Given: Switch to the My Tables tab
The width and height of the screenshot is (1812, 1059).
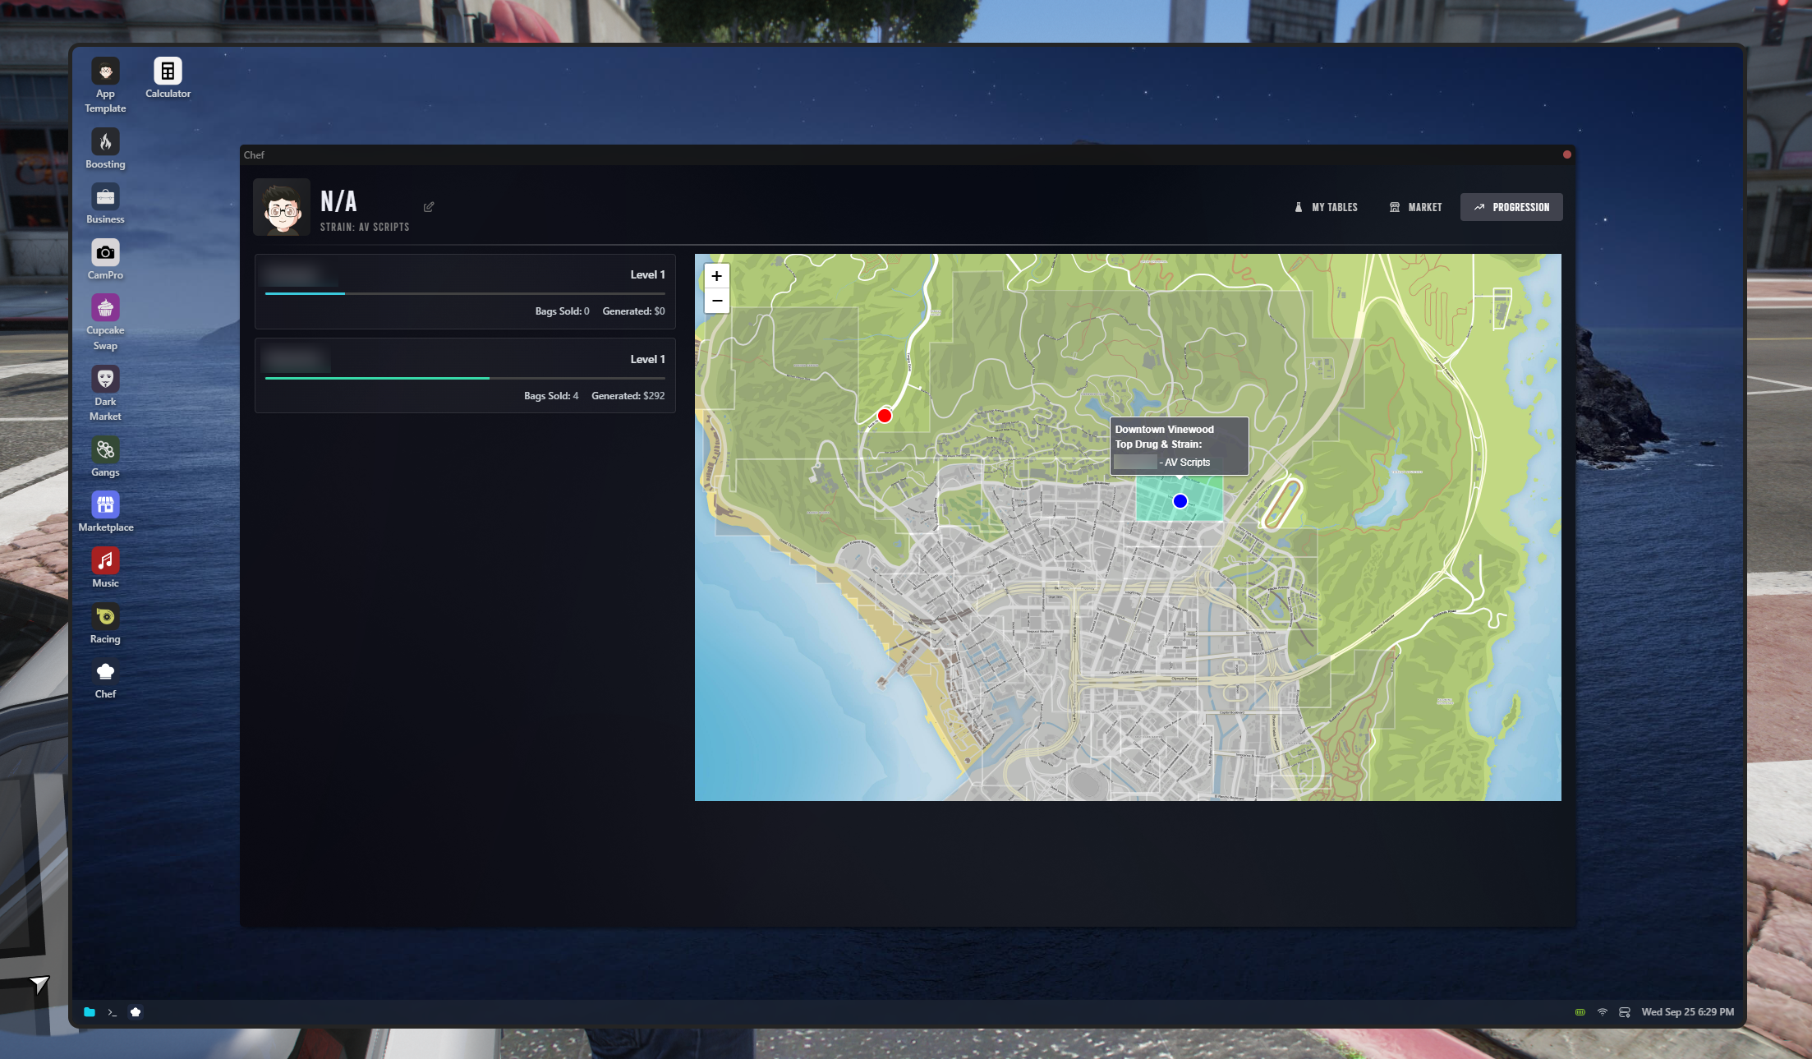Looking at the screenshot, I should pyautogui.click(x=1325, y=207).
